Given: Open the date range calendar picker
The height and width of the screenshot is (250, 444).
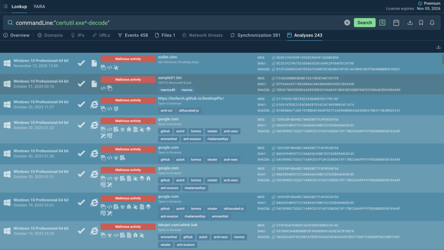Looking at the screenshot, I should [x=396, y=22].
